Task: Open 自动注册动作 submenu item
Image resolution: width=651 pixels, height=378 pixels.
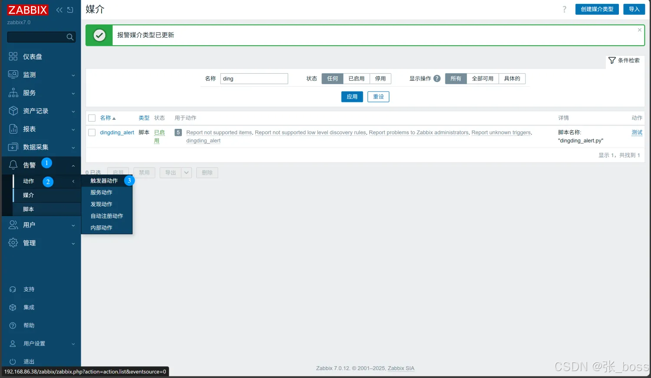Action: [x=107, y=216]
